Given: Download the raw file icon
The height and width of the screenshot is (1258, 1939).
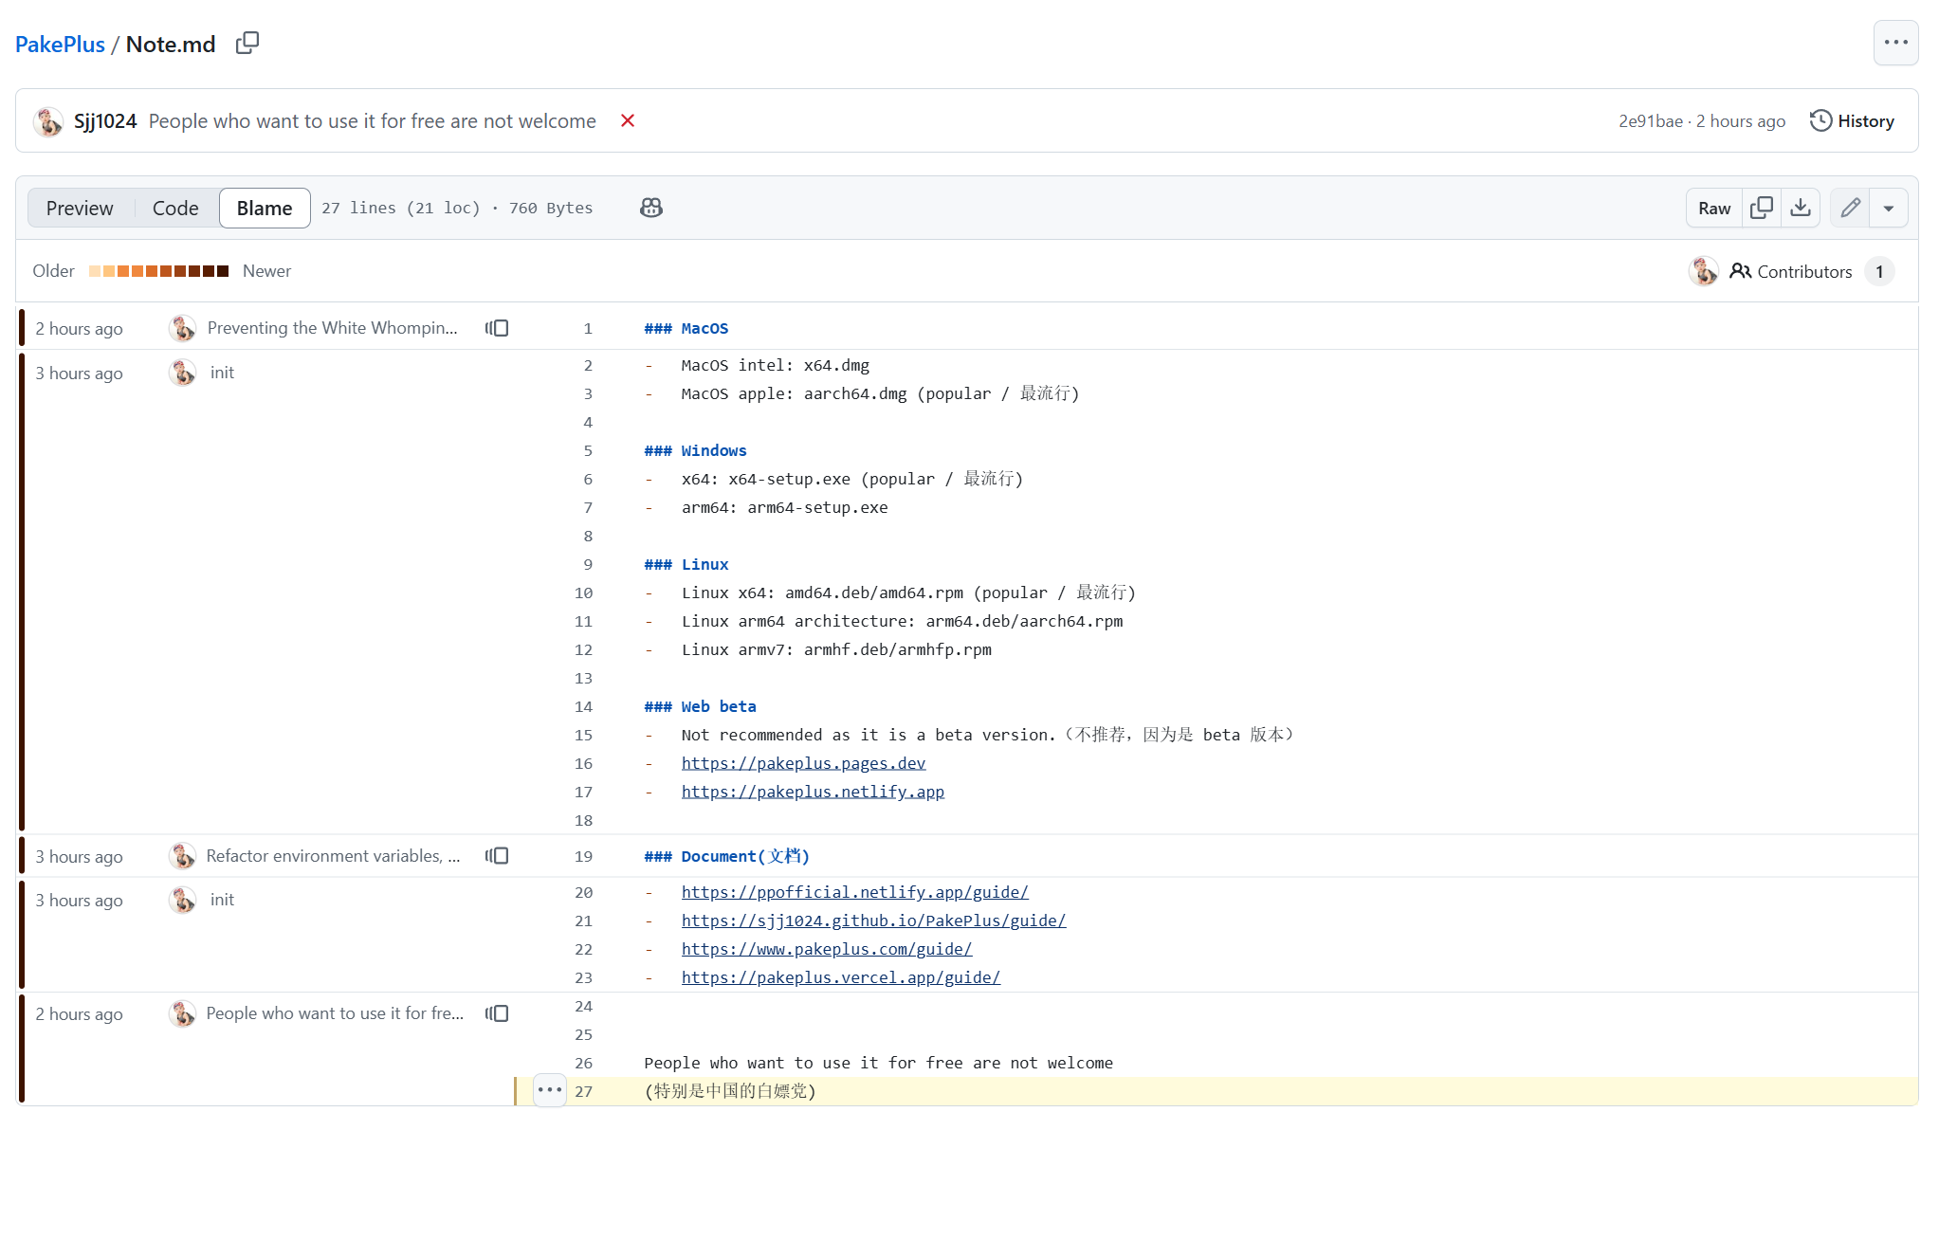Looking at the screenshot, I should [x=1801, y=208].
